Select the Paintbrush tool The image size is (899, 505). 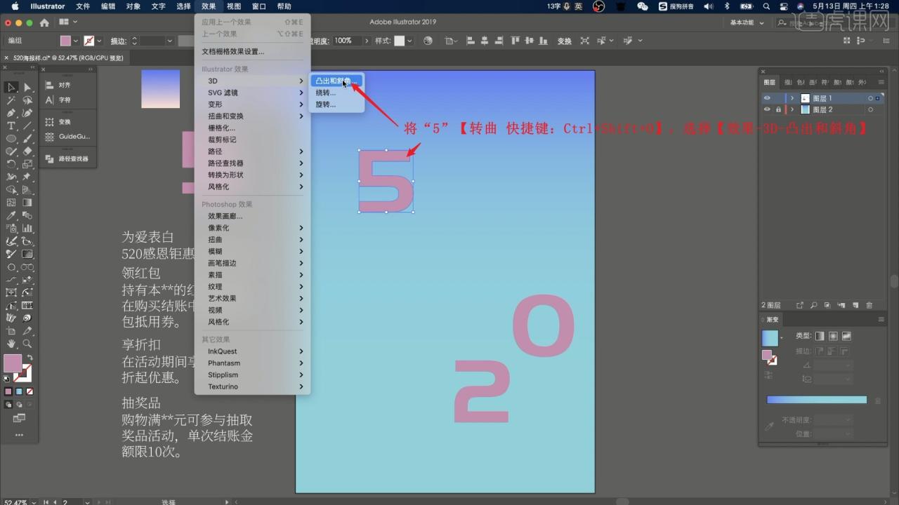pyautogui.click(x=27, y=138)
